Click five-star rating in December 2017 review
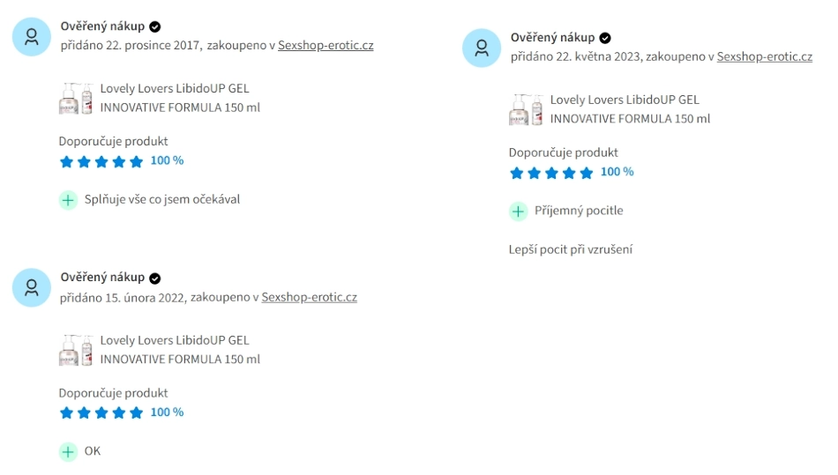The height and width of the screenshot is (475, 838). click(101, 162)
